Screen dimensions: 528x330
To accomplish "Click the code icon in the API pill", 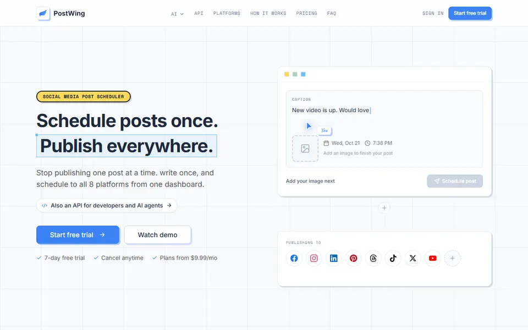I will tap(45, 205).
